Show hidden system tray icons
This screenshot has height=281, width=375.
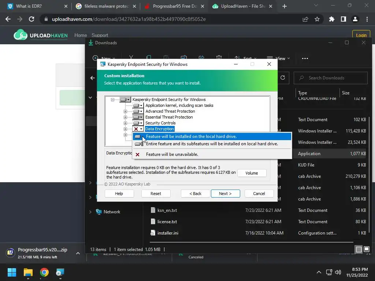click(319, 272)
